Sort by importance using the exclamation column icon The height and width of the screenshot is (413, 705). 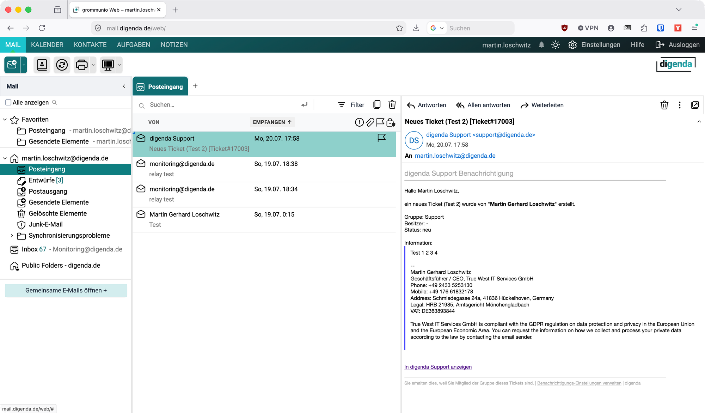tap(359, 122)
